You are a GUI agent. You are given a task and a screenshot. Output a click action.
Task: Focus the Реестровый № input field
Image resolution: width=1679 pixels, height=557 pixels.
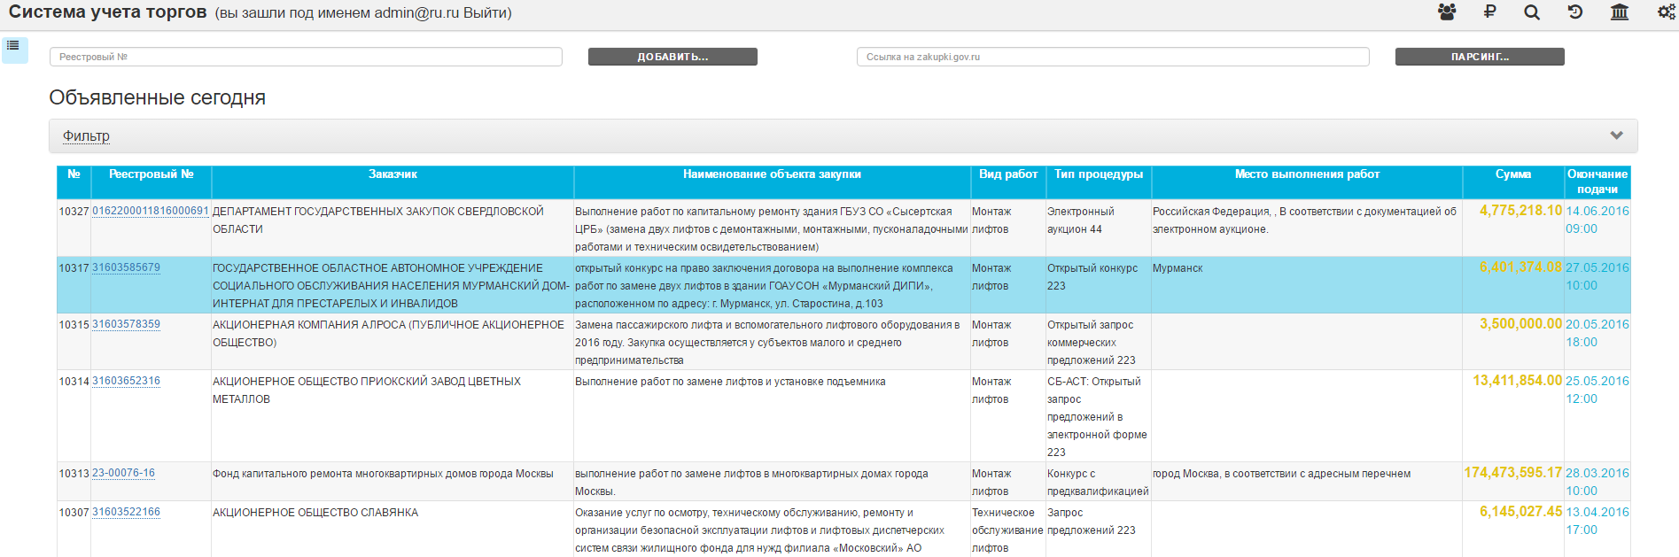click(306, 57)
